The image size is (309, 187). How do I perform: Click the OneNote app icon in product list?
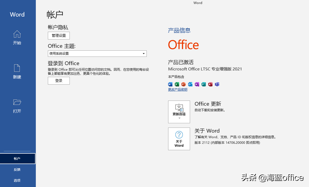tap(197, 84)
